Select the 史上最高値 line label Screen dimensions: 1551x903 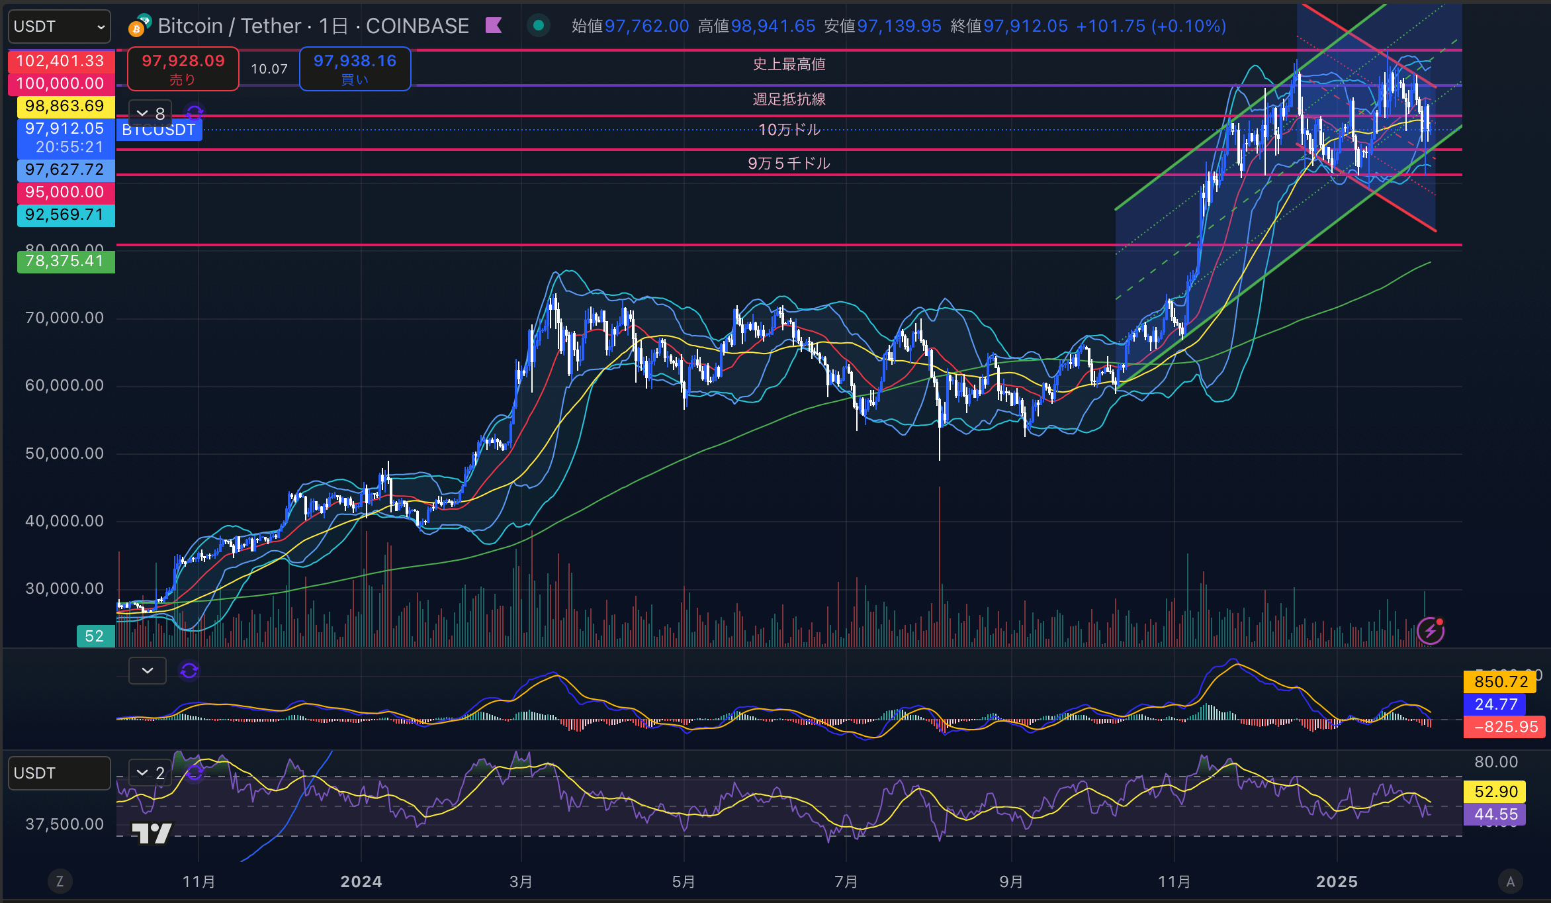(789, 64)
